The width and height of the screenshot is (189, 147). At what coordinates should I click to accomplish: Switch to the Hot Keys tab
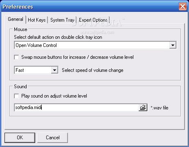tap(37, 20)
